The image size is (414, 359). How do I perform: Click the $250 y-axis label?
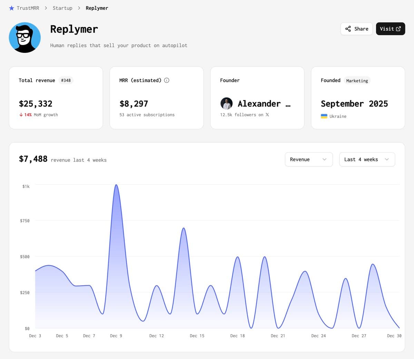pyautogui.click(x=25, y=293)
